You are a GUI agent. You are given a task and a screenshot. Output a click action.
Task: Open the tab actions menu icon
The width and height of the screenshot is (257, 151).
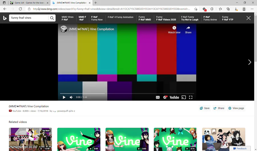[4, 3]
